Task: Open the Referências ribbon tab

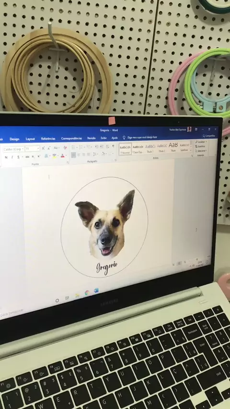Action: click(x=48, y=139)
